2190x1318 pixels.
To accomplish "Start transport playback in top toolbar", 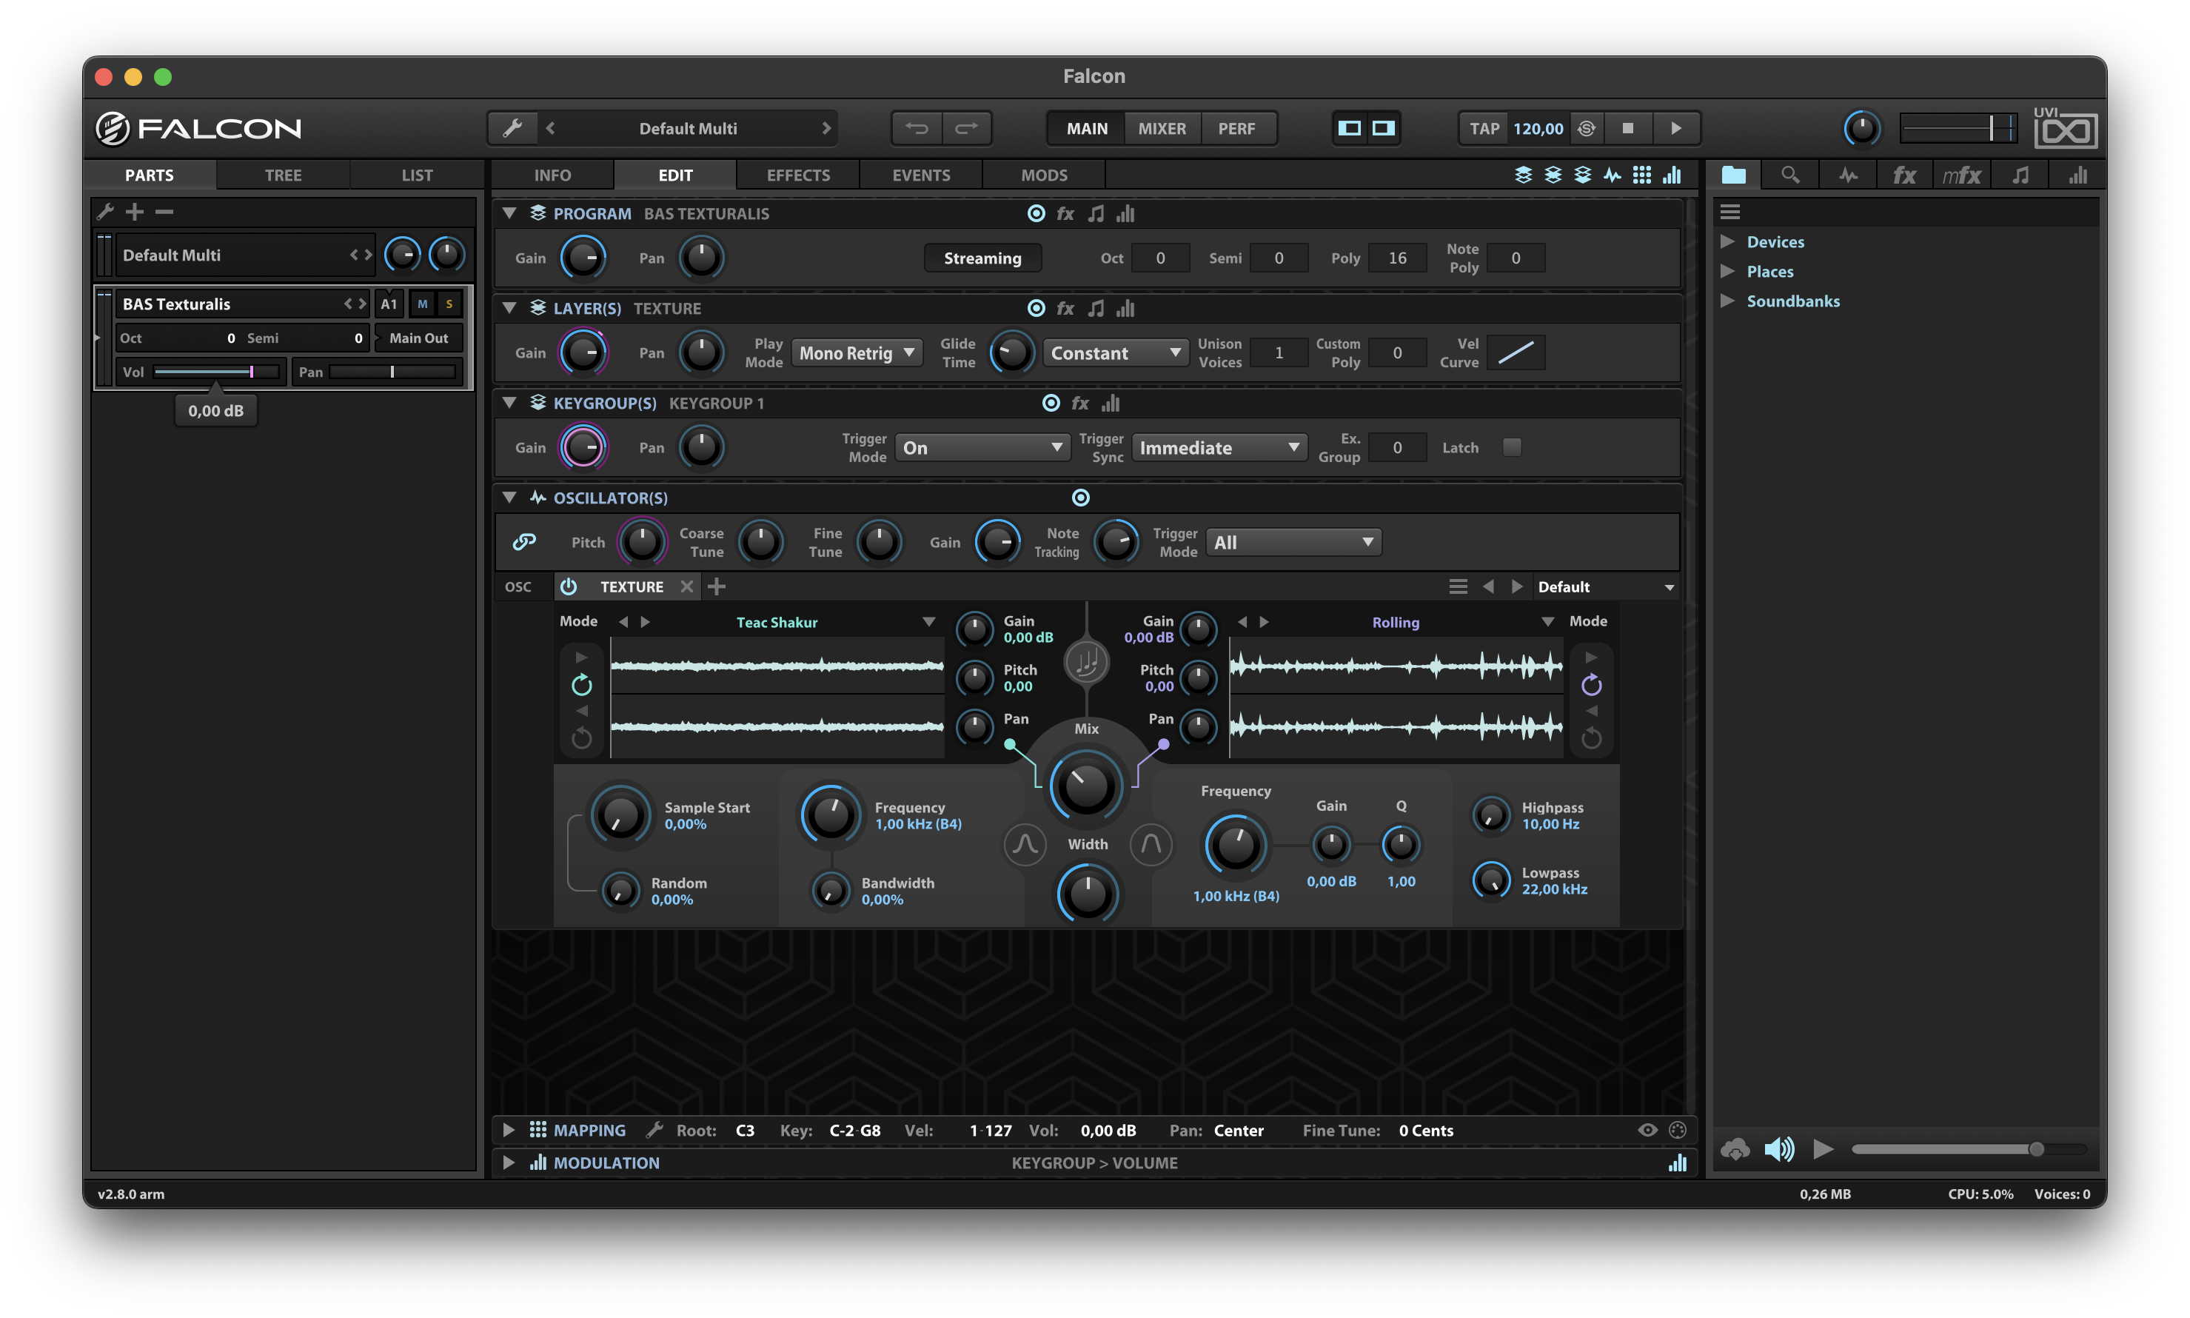I will (x=1675, y=128).
